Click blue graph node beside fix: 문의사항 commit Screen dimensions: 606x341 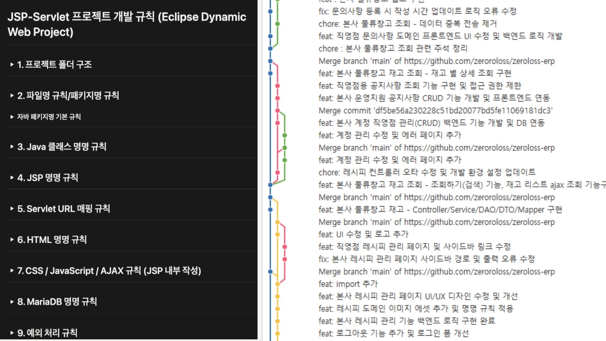point(270,11)
